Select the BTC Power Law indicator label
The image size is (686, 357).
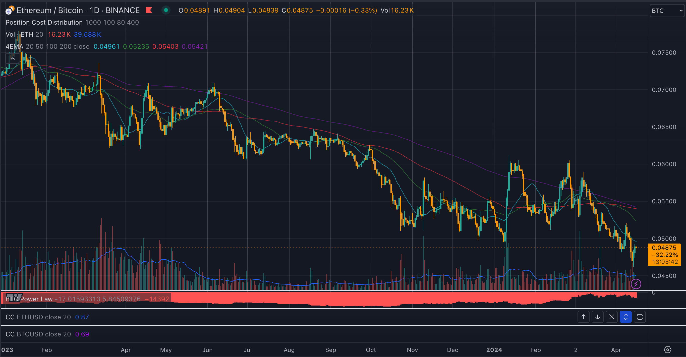29,299
